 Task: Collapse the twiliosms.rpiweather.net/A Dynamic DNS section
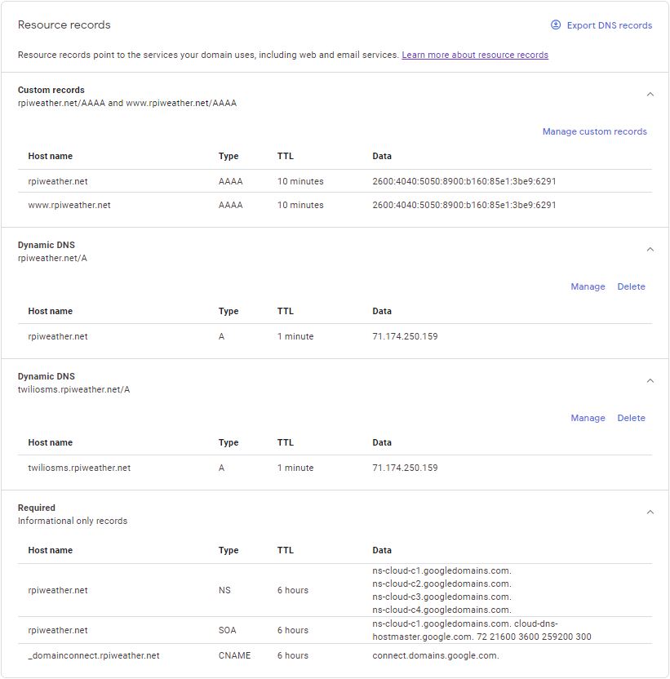[650, 380]
